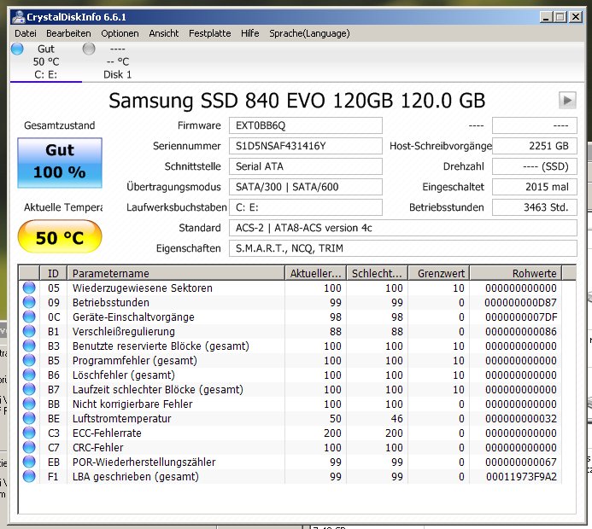Viewport: 592px width, 529px height.
Task: Open the Festplatte menu
Action: [209, 33]
